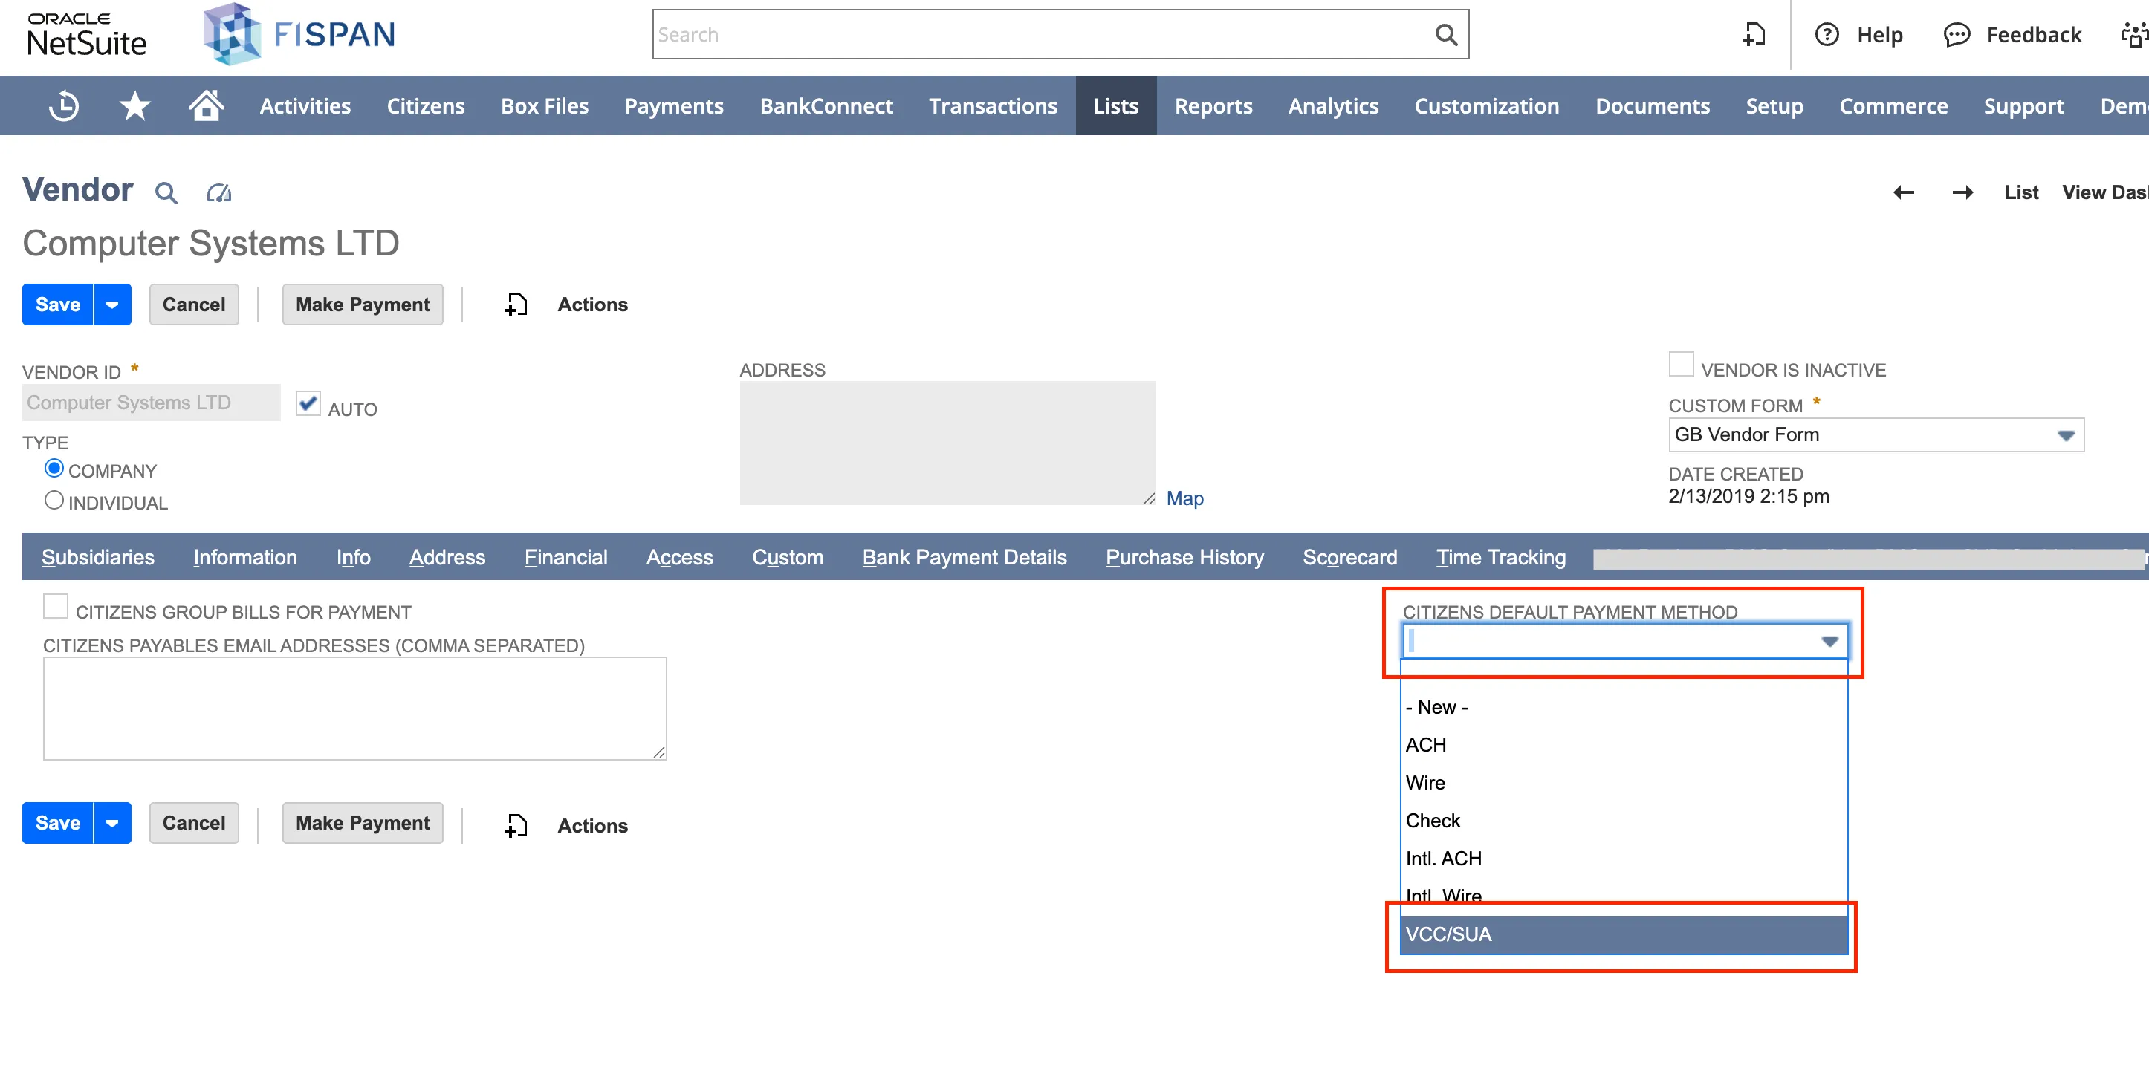Click the global search magnifier icon
This screenshot has width=2149, height=1071.
pos(1446,35)
